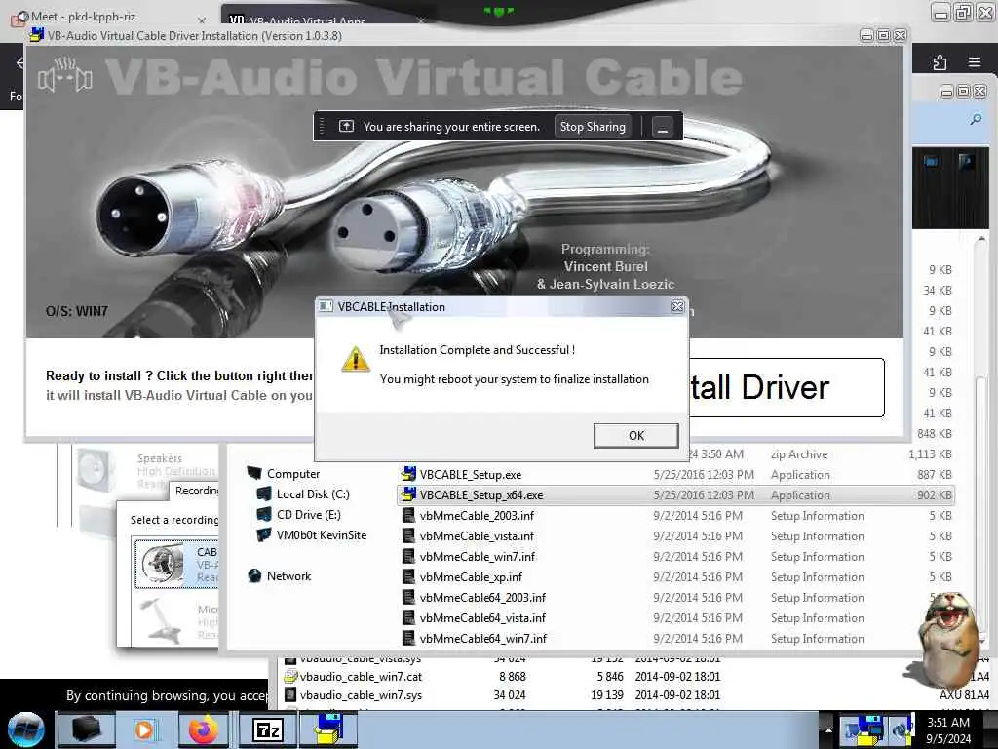Click Stop Sharing button
The width and height of the screenshot is (998, 749).
pos(592,127)
